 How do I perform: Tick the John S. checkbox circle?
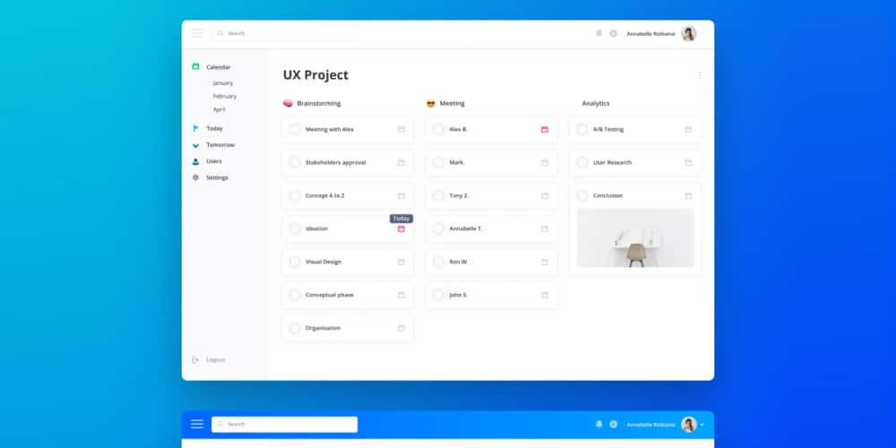point(438,296)
